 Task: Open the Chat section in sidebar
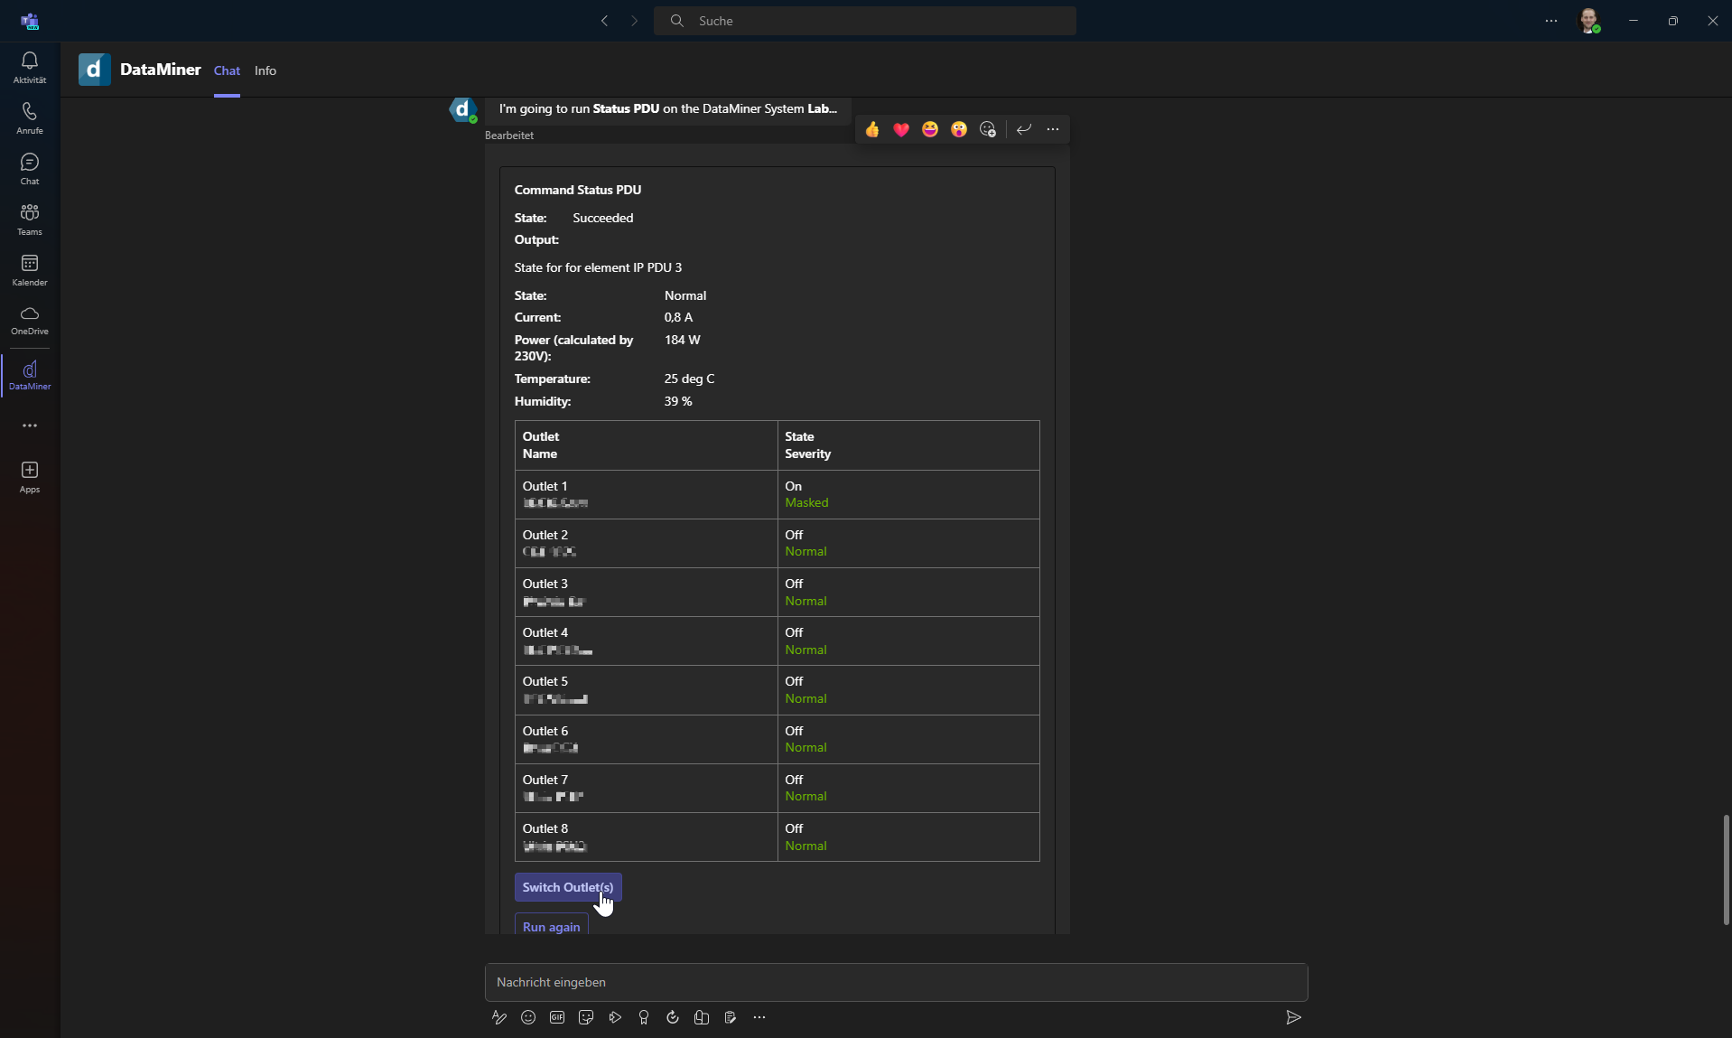pyautogui.click(x=30, y=168)
